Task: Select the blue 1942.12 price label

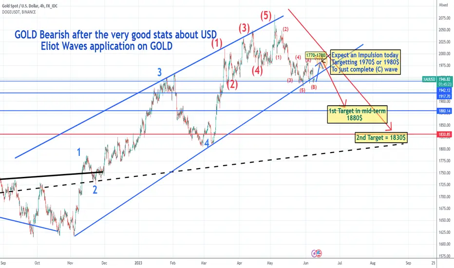Action: (445, 91)
